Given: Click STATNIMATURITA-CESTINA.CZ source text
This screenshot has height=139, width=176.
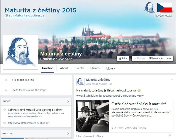Looking at the screenshot, I should [129, 128].
